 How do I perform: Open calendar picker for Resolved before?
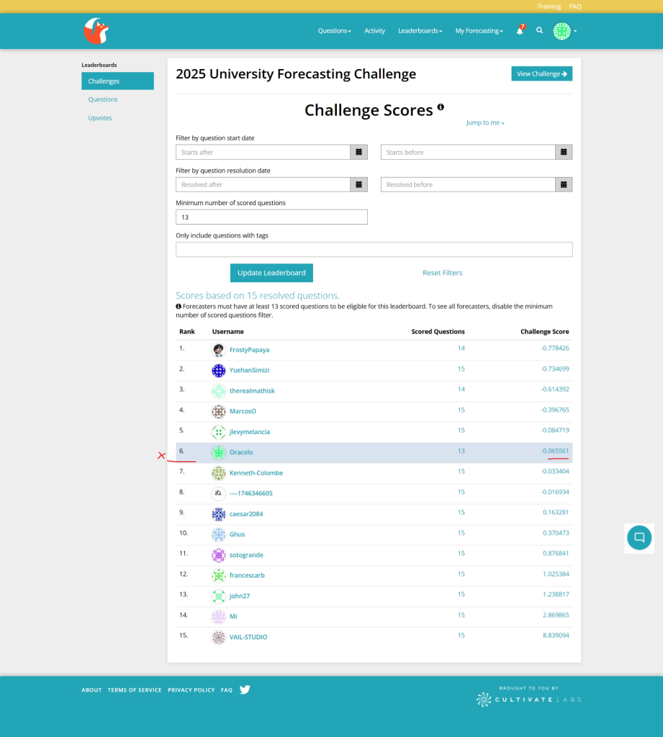(564, 184)
